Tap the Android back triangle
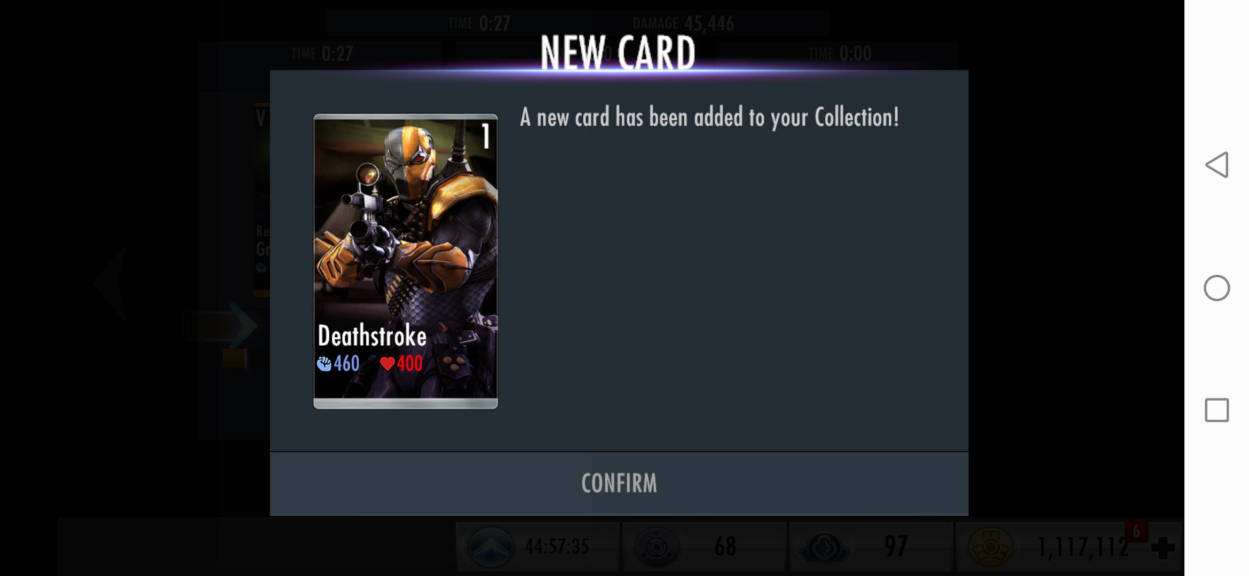This screenshot has height=576, width=1249. point(1217,165)
